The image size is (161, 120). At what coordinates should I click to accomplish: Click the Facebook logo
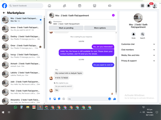point(5,6)
